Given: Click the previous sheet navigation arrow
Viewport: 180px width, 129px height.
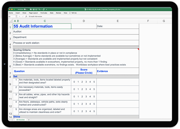Looking at the screenshot, I should pos(10,120).
